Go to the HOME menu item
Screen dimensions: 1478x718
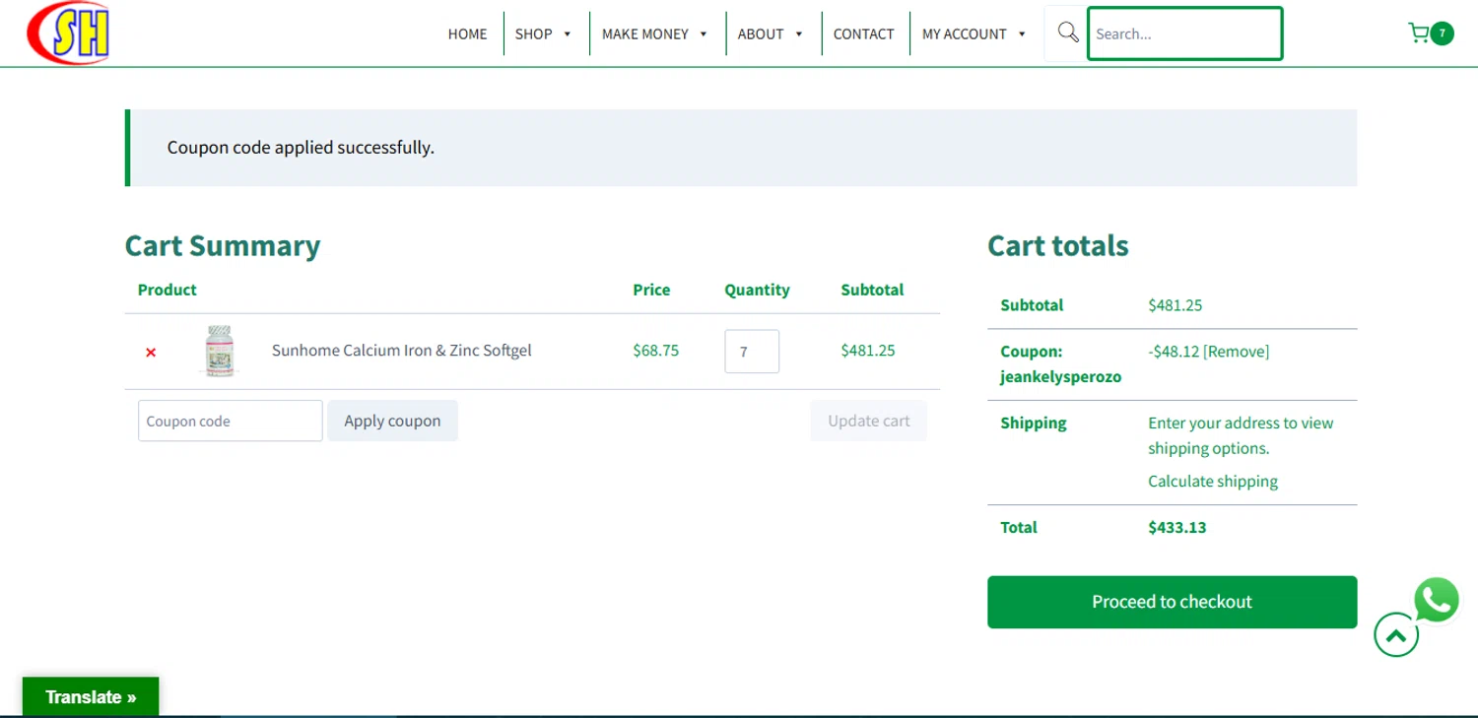[x=467, y=33]
